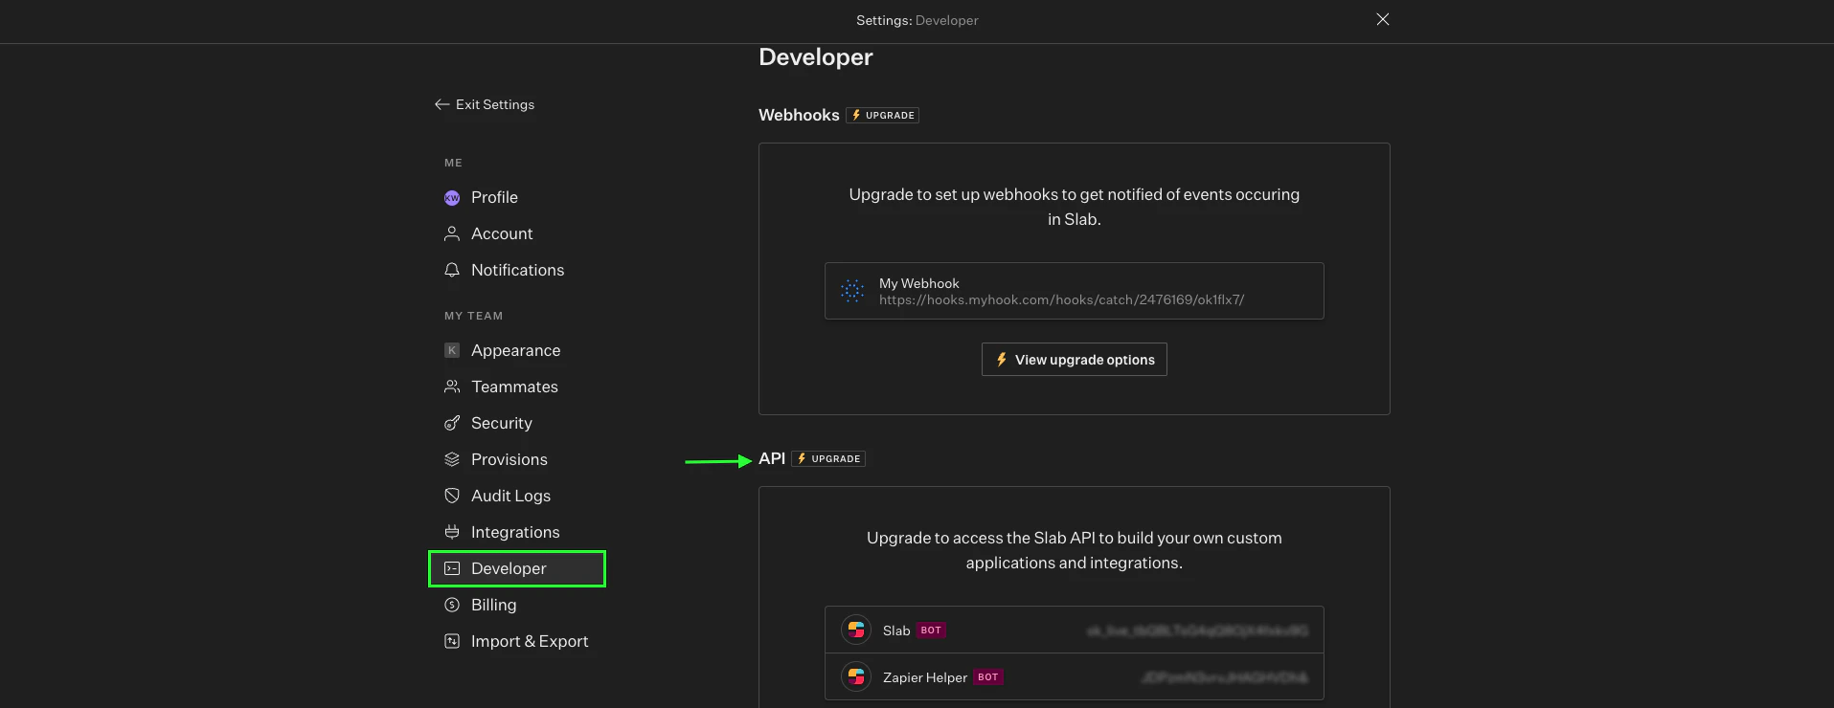Click the Import & Export icon

[452, 641]
